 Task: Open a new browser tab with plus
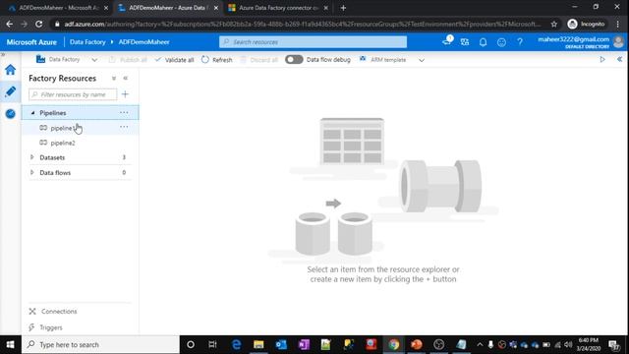[343, 8]
